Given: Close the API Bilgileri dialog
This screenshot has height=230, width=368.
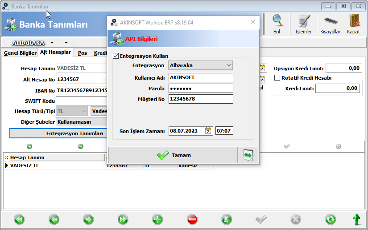Looking at the screenshot, I should click(x=253, y=22).
